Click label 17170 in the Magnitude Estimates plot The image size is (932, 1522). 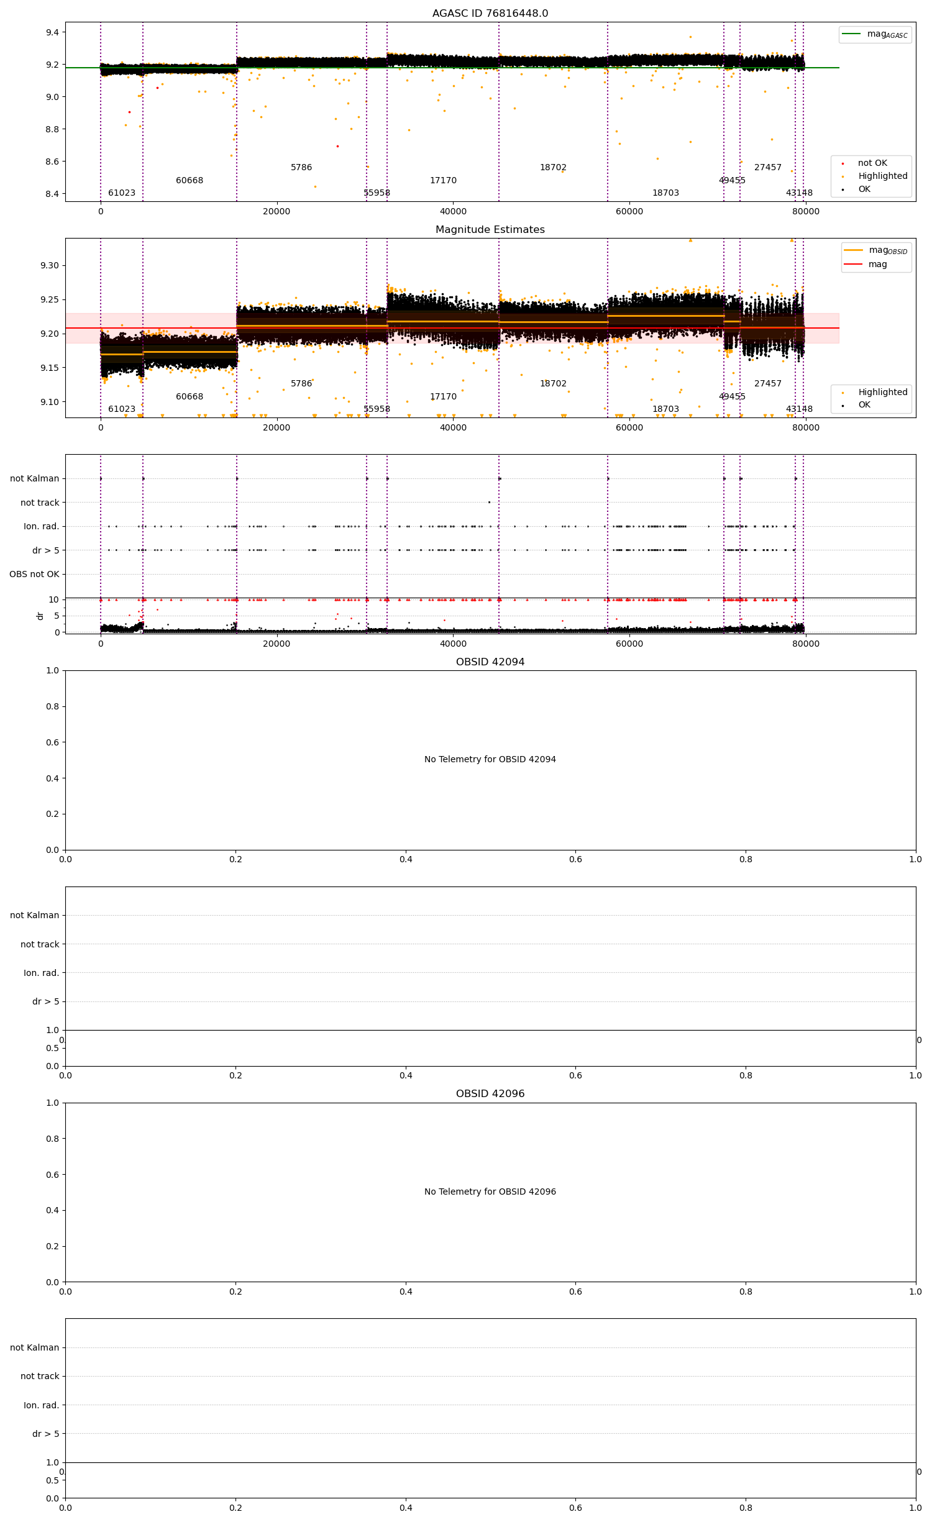444,397
